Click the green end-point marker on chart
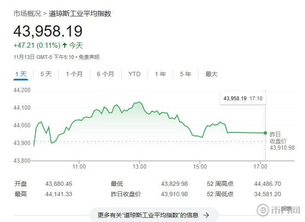Viewport: 305px width, 222px height. pos(265,133)
